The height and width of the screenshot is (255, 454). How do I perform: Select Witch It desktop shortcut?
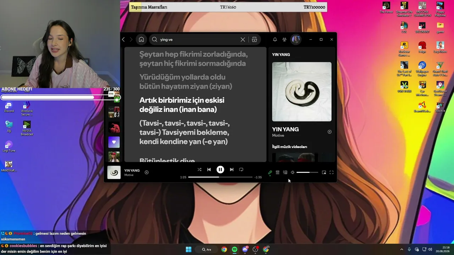click(440, 107)
